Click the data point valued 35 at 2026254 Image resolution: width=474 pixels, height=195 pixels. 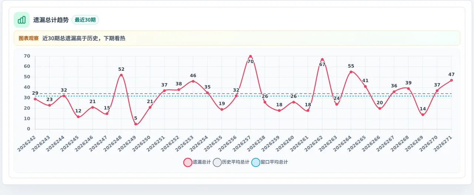(207, 93)
